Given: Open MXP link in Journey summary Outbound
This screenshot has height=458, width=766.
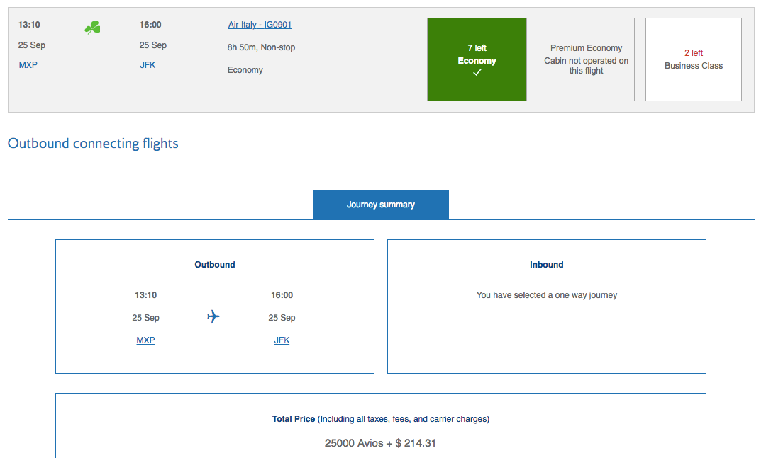Looking at the screenshot, I should coord(145,340).
